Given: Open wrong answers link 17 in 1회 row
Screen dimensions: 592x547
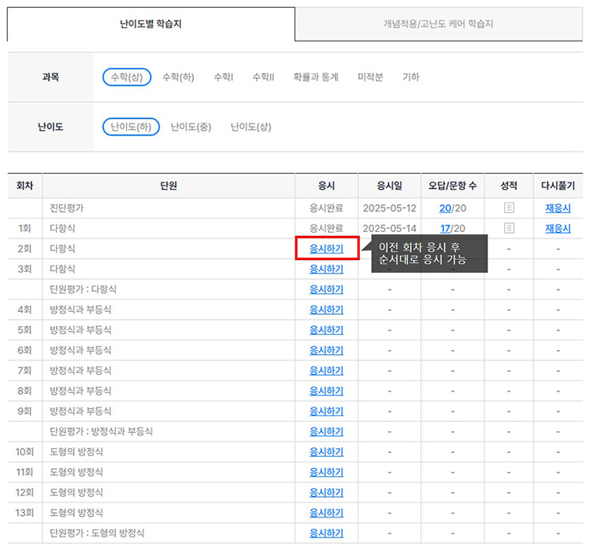Looking at the screenshot, I should coord(445,228).
